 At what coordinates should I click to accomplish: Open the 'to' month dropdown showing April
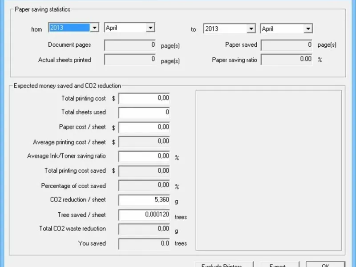286,28
